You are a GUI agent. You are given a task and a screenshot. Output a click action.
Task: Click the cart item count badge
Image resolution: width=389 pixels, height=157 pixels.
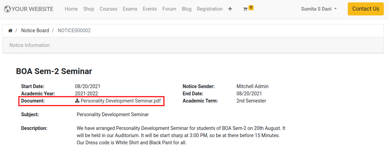(x=251, y=8)
